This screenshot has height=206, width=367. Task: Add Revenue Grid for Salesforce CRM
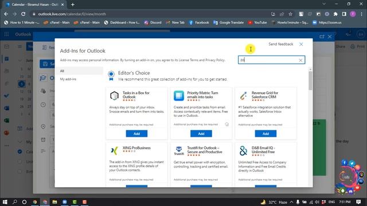(266, 133)
